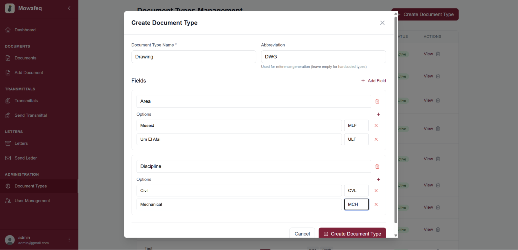Select the Document Types gear icon

click(8, 186)
